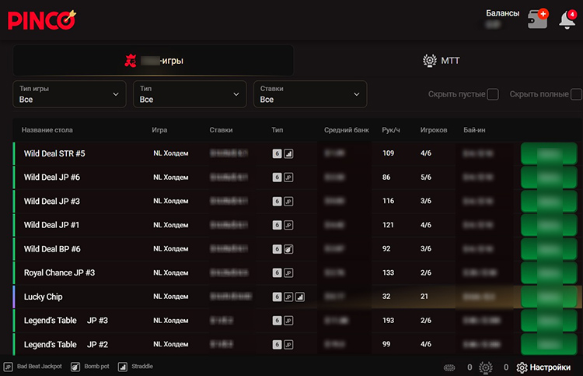Viewport: 583px width, 376px height.
Task: Click the Straddle legend icon
Action: 123,367
